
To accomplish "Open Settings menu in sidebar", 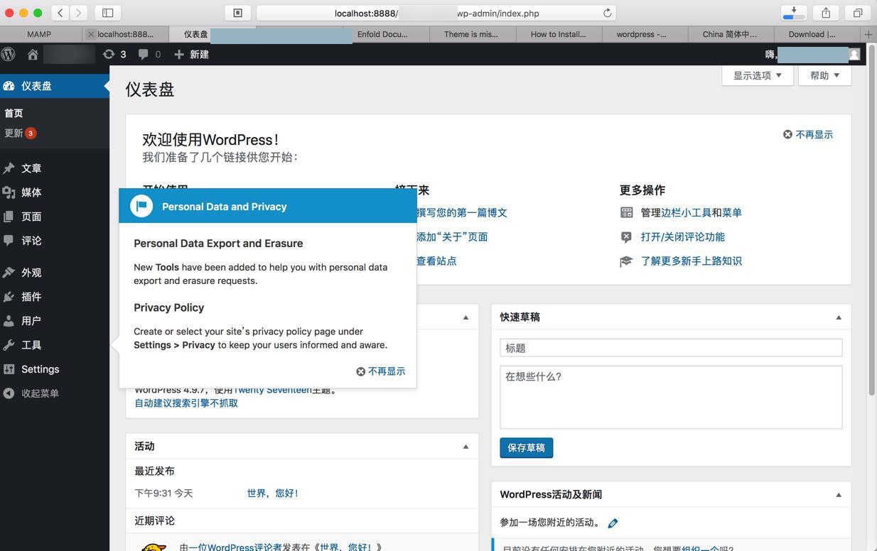I will 55,369.
